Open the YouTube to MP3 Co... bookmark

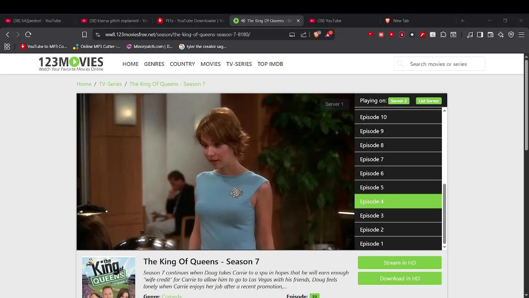pos(43,47)
